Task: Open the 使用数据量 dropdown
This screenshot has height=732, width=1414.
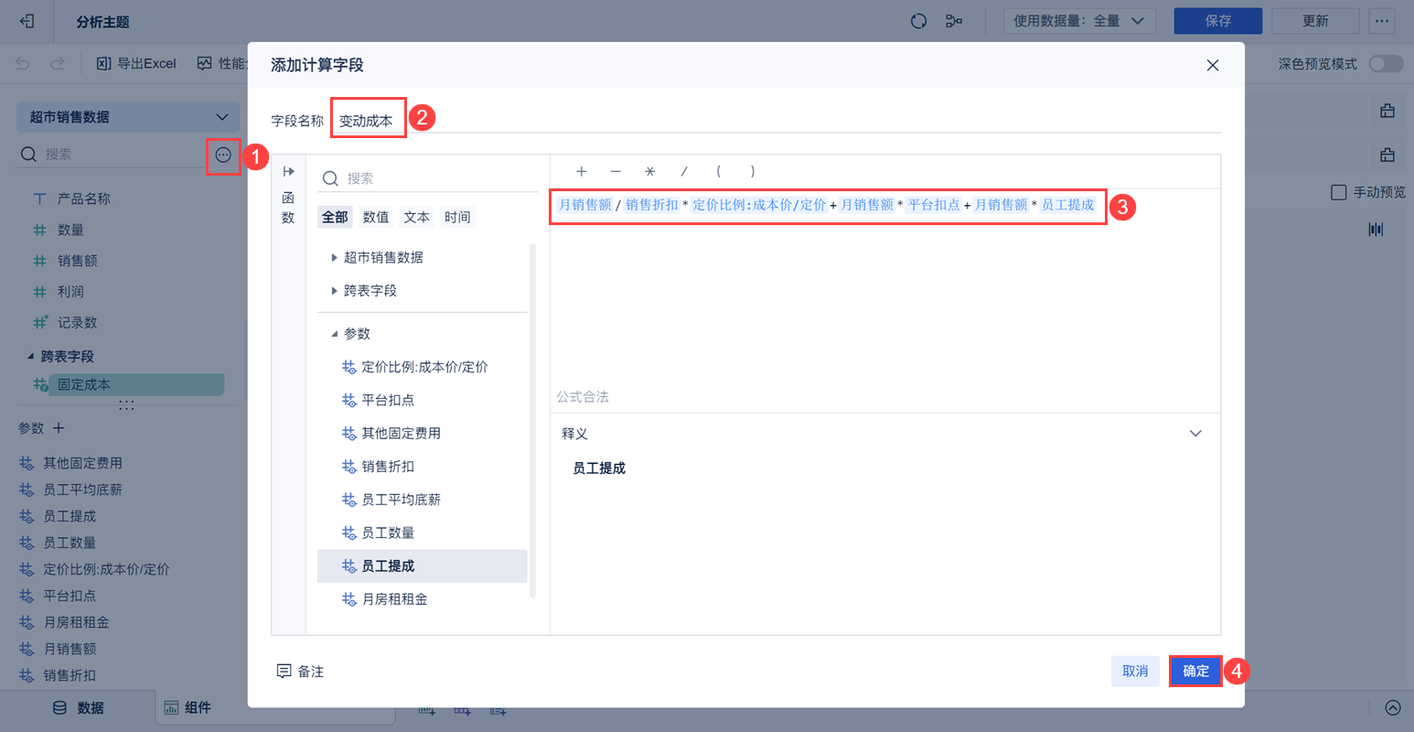Action: pyautogui.click(x=1080, y=21)
